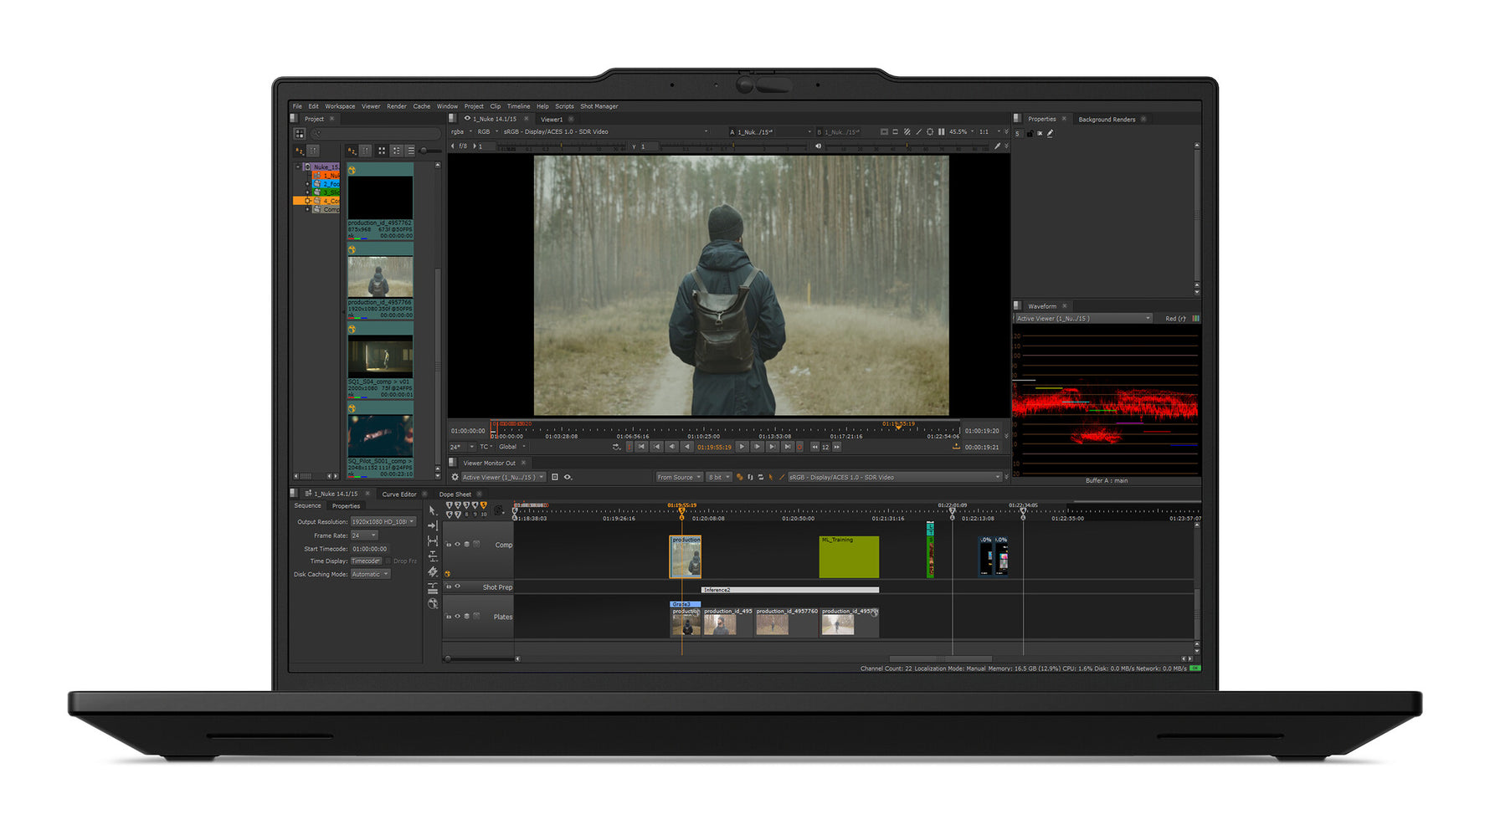1490x830 pixels.
Task: Select the razor/blade tool in timeline toolbar
Action: (x=433, y=571)
